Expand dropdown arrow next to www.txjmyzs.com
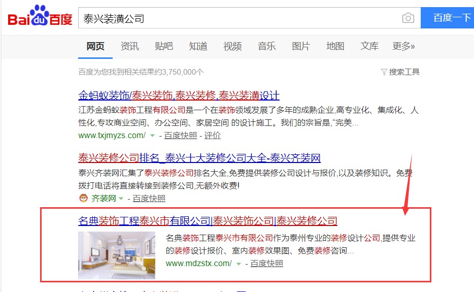 (152, 136)
